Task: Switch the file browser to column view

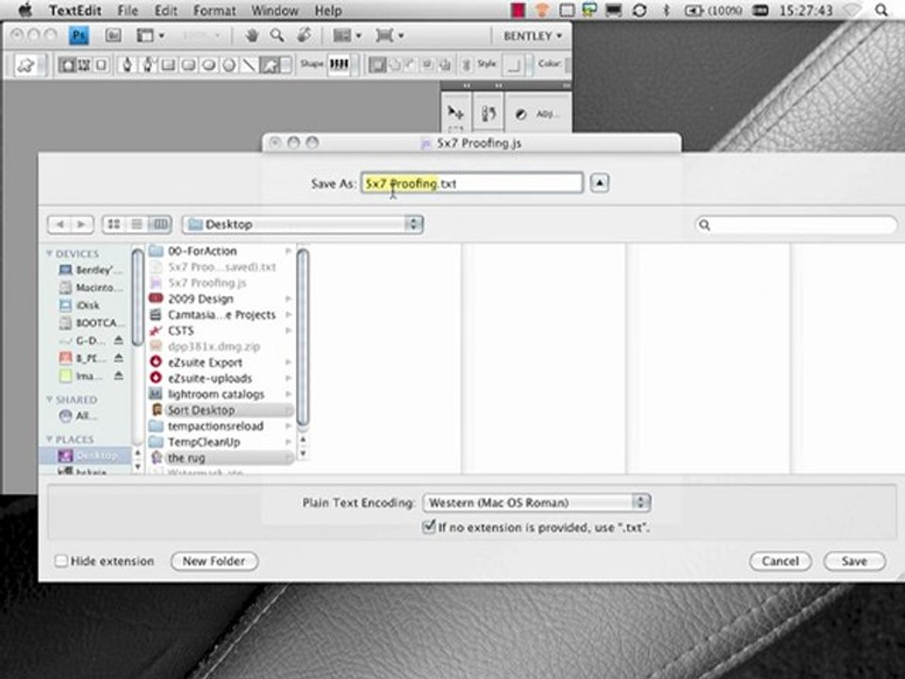Action: [x=160, y=224]
